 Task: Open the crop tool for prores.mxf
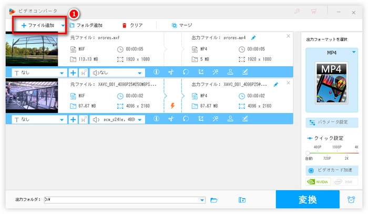(200, 73)
